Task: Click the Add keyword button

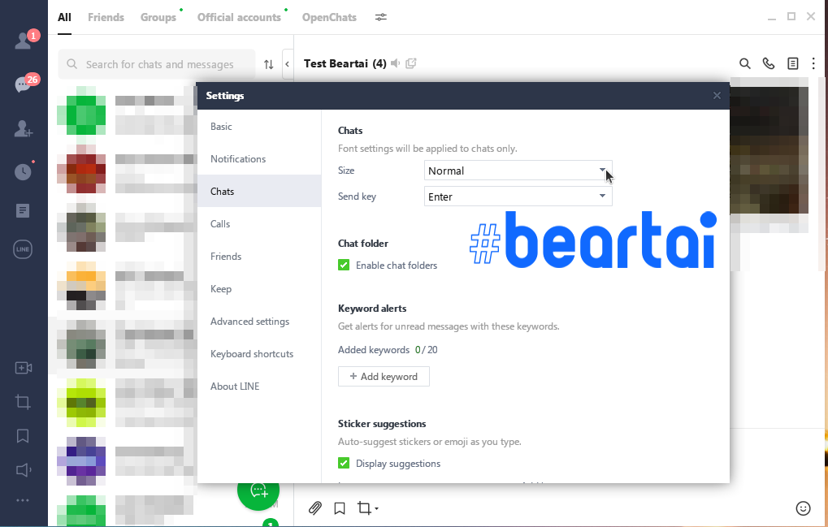Action: pyautogui.click(x=384, y=377)
